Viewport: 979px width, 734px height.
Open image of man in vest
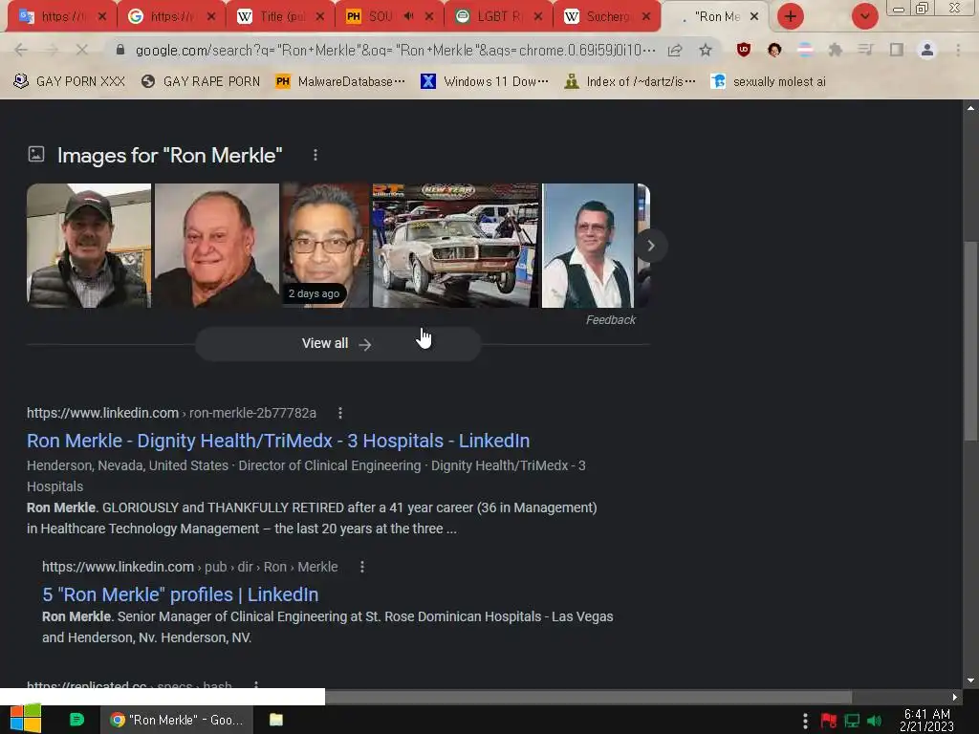pyautogui.click(x=588, y=246)
